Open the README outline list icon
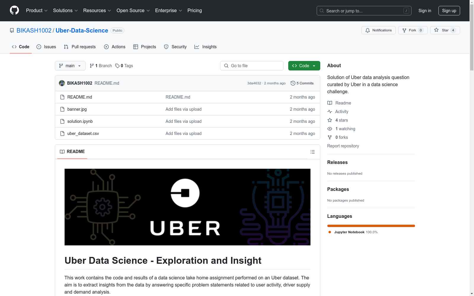 pyautogui.click(x=313, y=152)
